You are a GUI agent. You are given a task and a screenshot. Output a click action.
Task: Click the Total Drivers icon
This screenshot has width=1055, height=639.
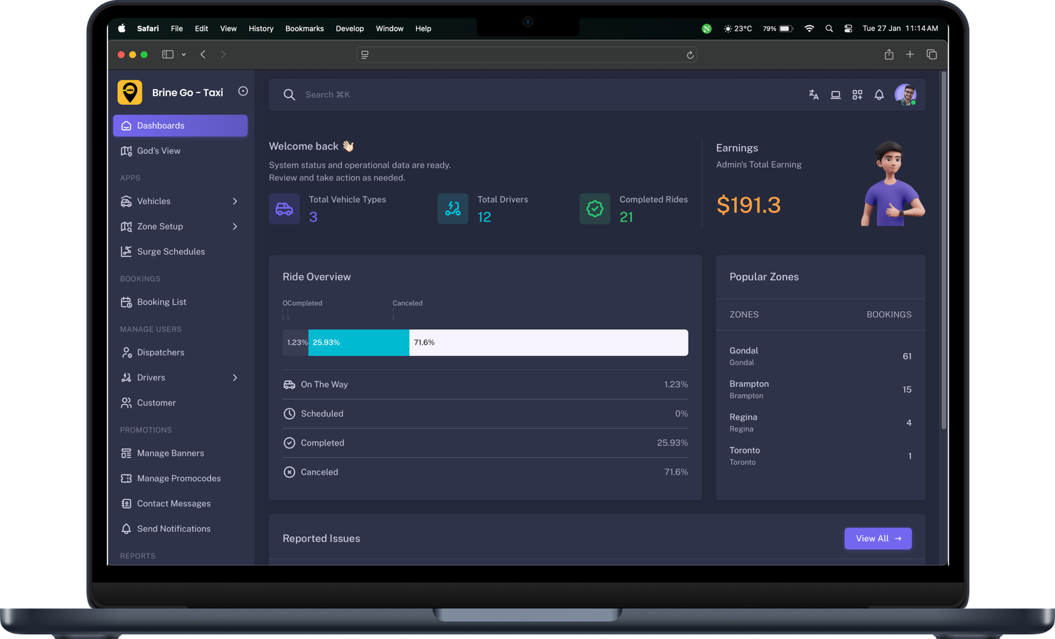click(453, 208)
